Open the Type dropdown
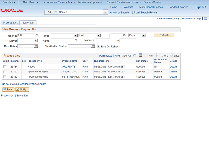 point(76,35)
